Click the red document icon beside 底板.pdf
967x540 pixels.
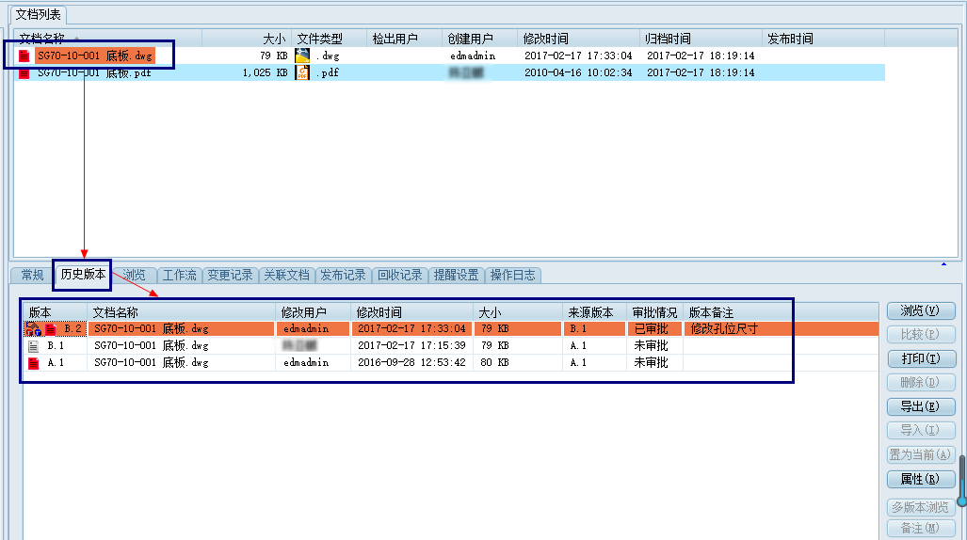coord(24,73)
